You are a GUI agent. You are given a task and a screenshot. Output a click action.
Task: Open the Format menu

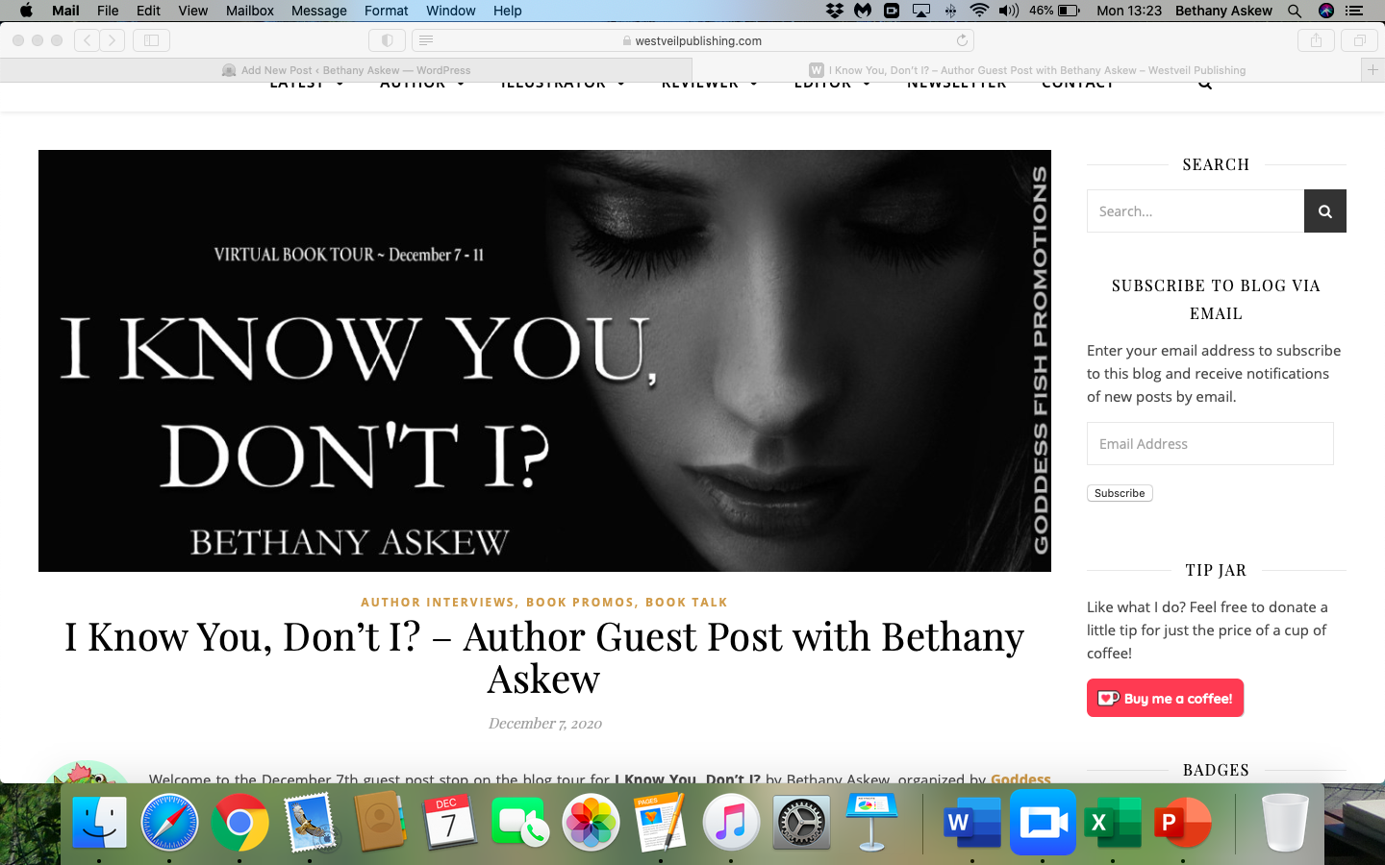point(386,11)
